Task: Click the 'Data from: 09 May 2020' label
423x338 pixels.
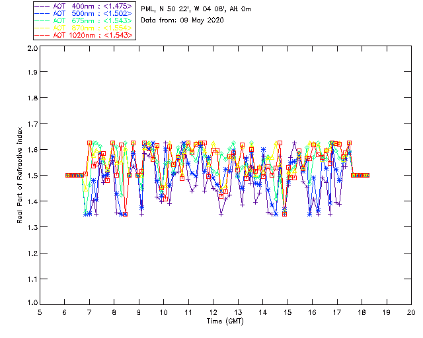Action: click(182, 20)
